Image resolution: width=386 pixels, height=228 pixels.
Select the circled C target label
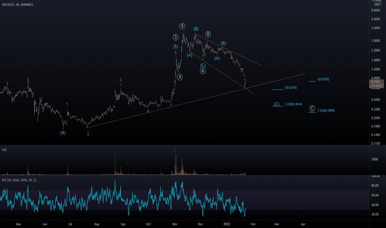point(312,109)
